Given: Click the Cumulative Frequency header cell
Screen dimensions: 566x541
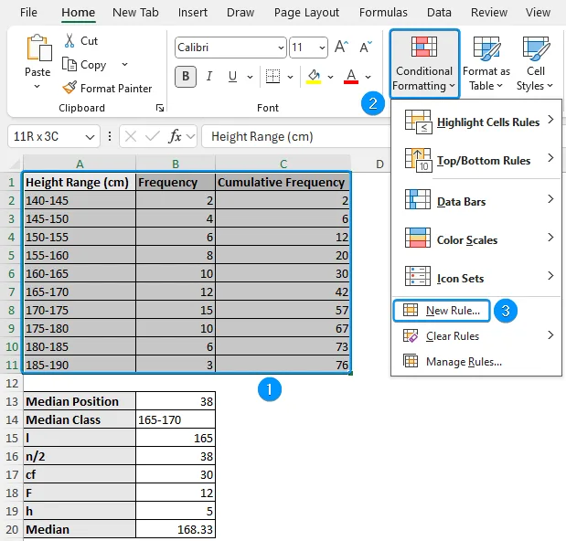Looking at the screenshot, I should click(x=283, y=182).
